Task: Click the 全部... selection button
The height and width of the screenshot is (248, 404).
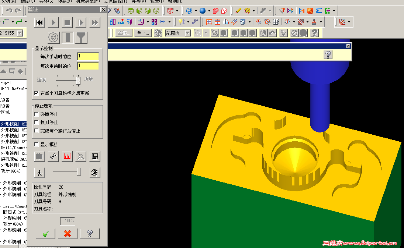Action: (x=124, y=33)
